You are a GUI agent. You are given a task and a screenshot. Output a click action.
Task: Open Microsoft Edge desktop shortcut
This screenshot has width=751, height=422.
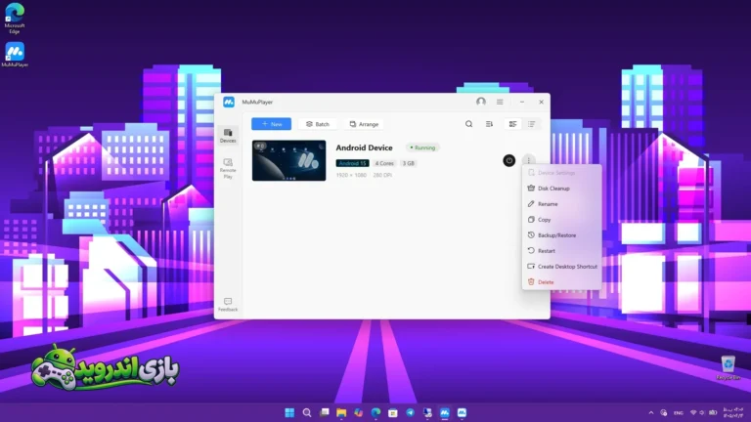15,19
